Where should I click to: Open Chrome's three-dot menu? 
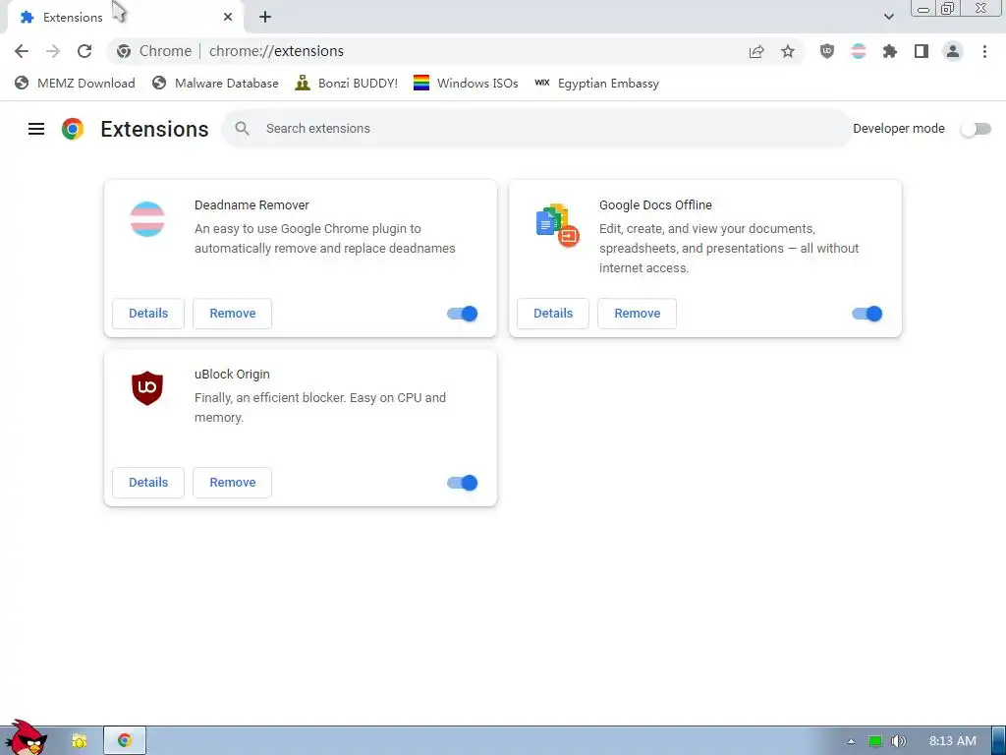tap(984, 51)
